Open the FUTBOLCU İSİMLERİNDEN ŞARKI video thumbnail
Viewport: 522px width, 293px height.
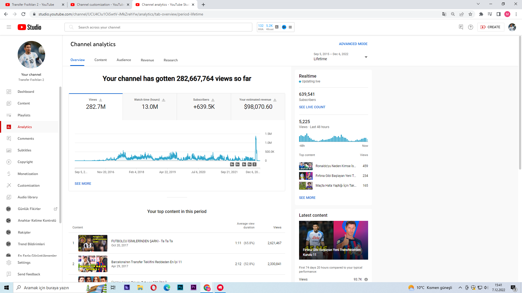point(93,243)
